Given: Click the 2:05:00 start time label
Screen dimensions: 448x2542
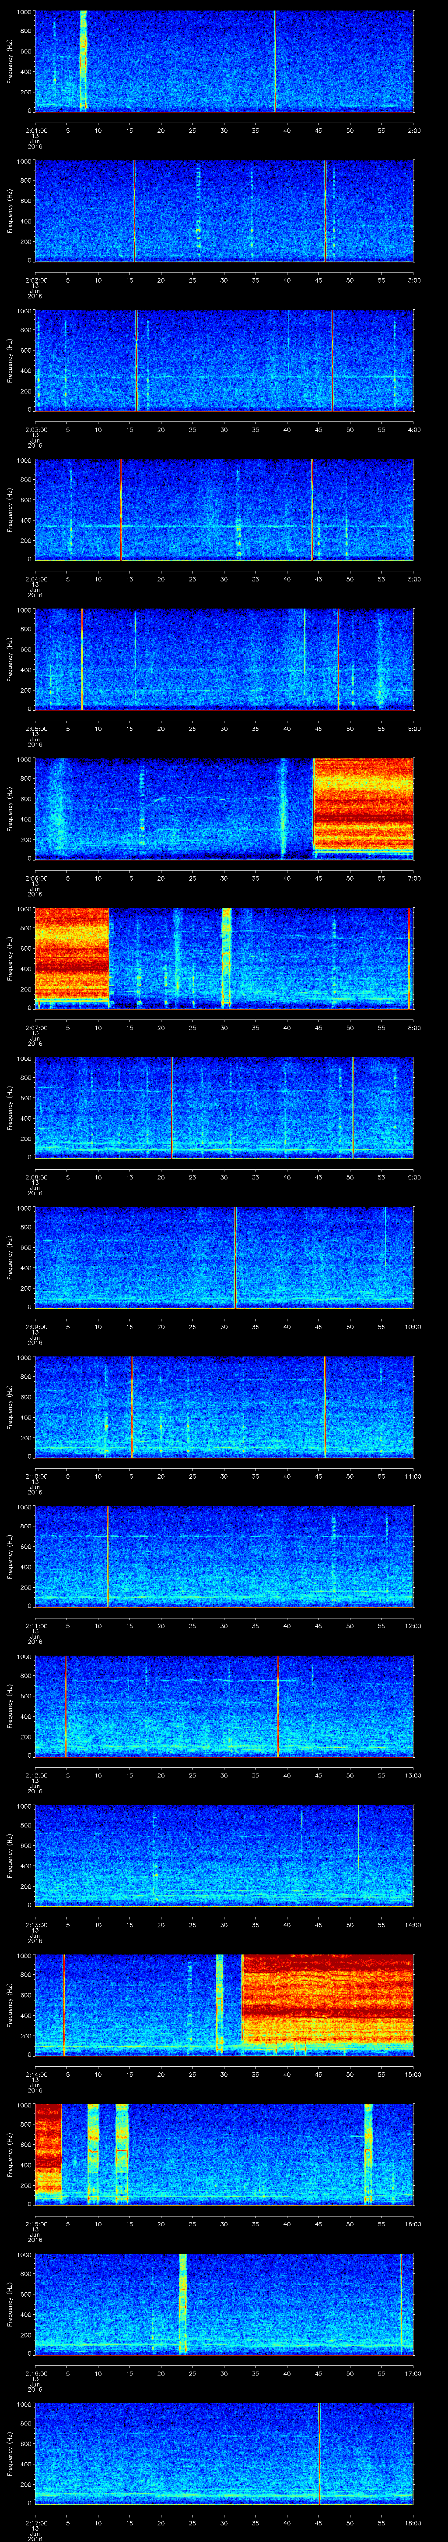Looking at the screenshot, I should pos(35,728).
